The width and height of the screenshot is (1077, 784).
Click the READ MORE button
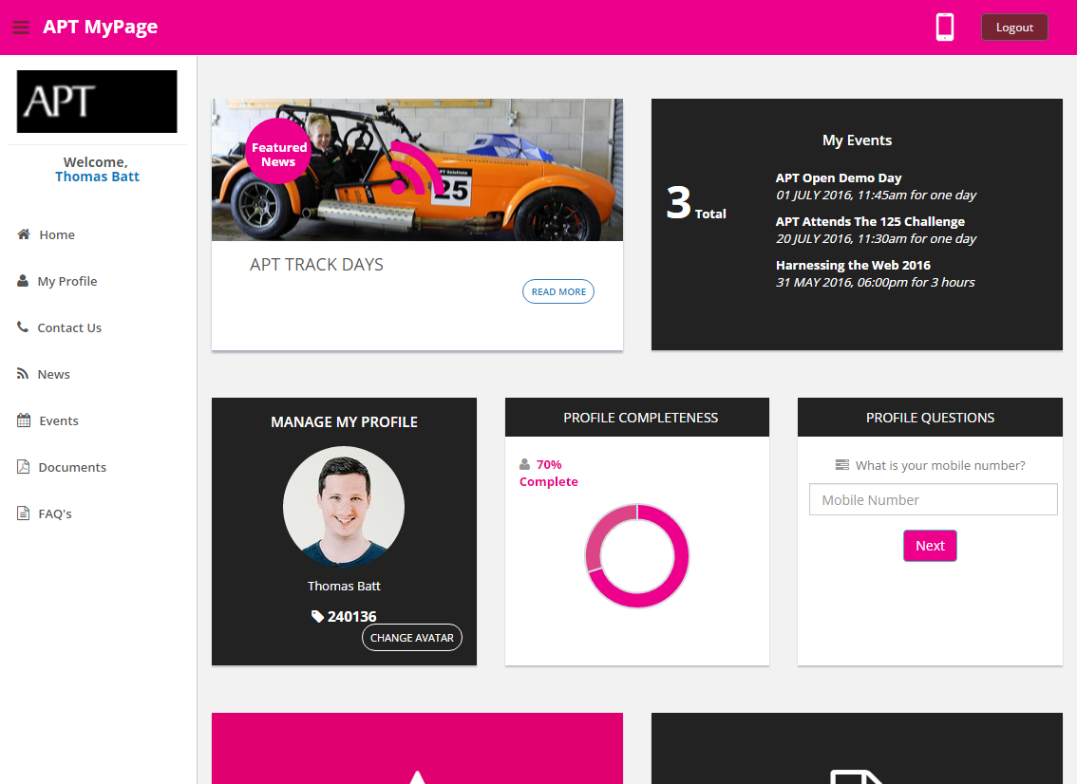(x=558, y=291)
